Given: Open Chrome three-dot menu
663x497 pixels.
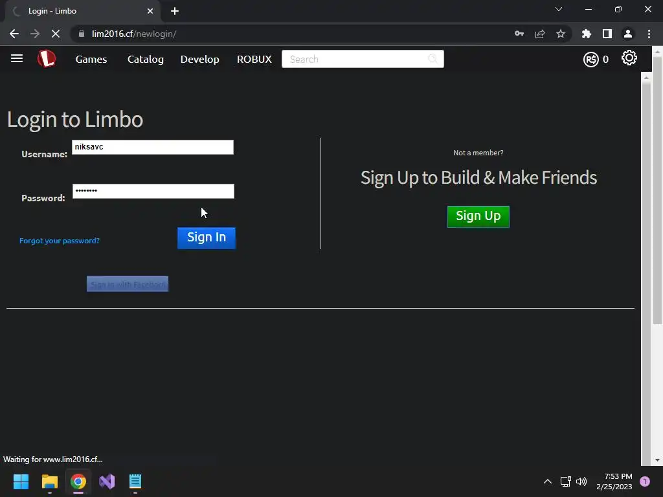Looking at the screenshot, I should [x=649, y=34].
